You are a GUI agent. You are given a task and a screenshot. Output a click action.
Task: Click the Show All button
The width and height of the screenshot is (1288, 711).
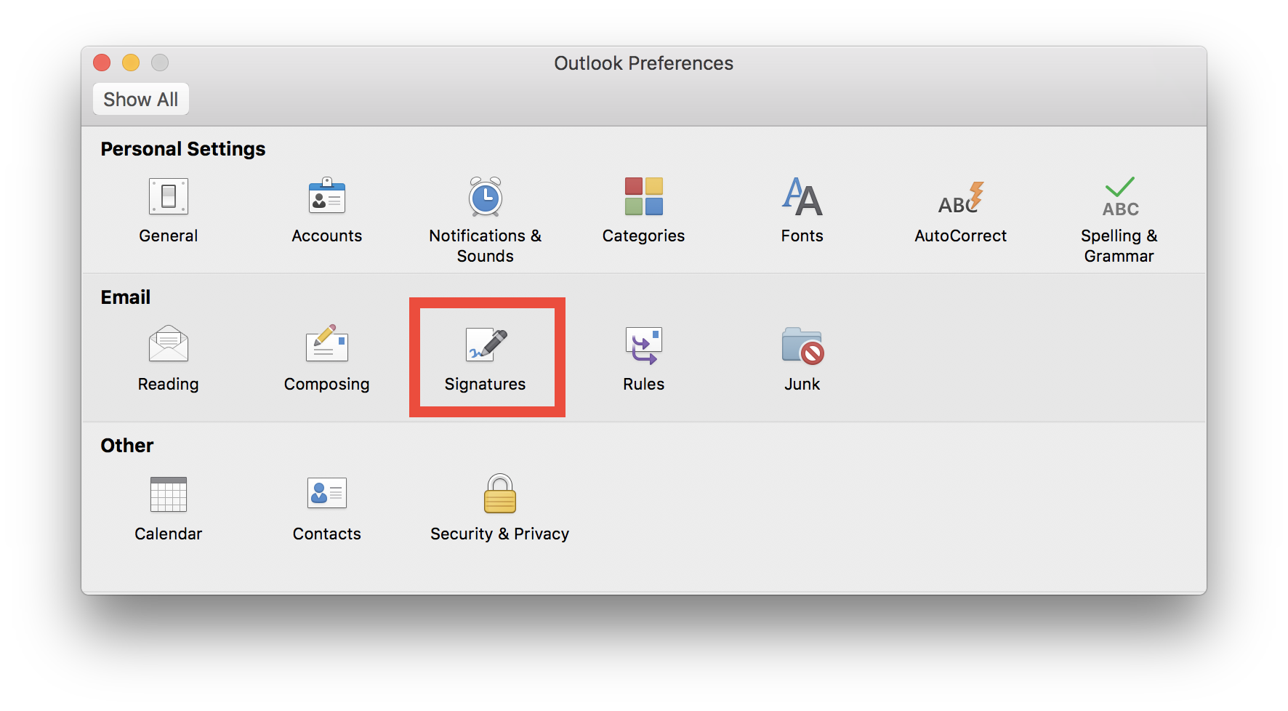pos(141,99)
